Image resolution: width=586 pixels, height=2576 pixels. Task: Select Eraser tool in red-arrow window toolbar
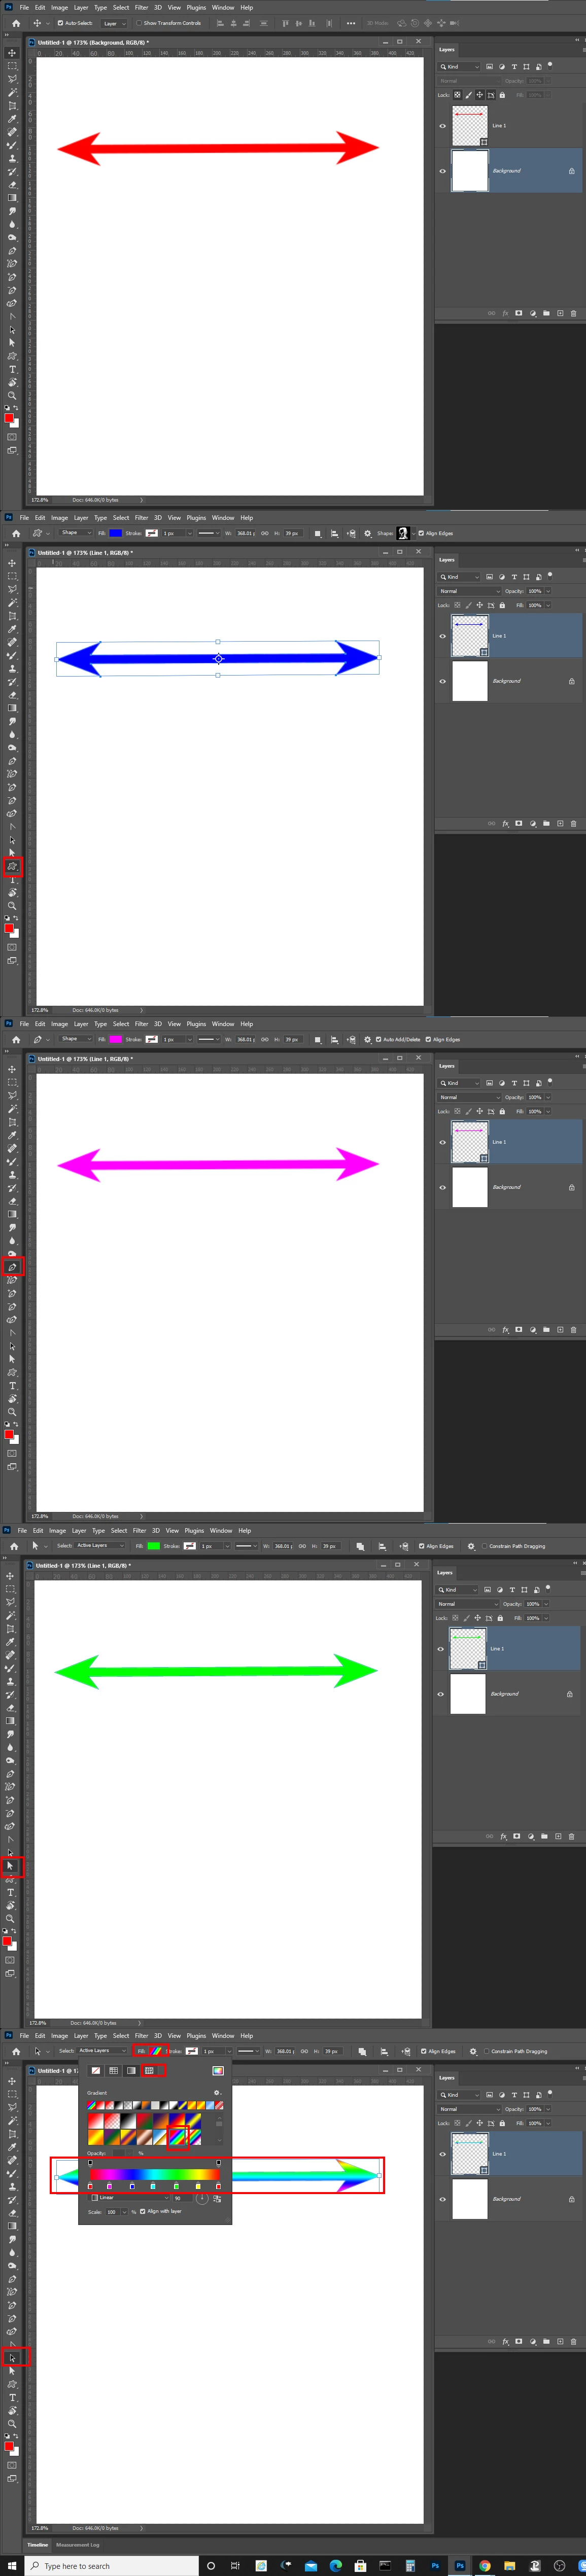[x=12, y=185]
